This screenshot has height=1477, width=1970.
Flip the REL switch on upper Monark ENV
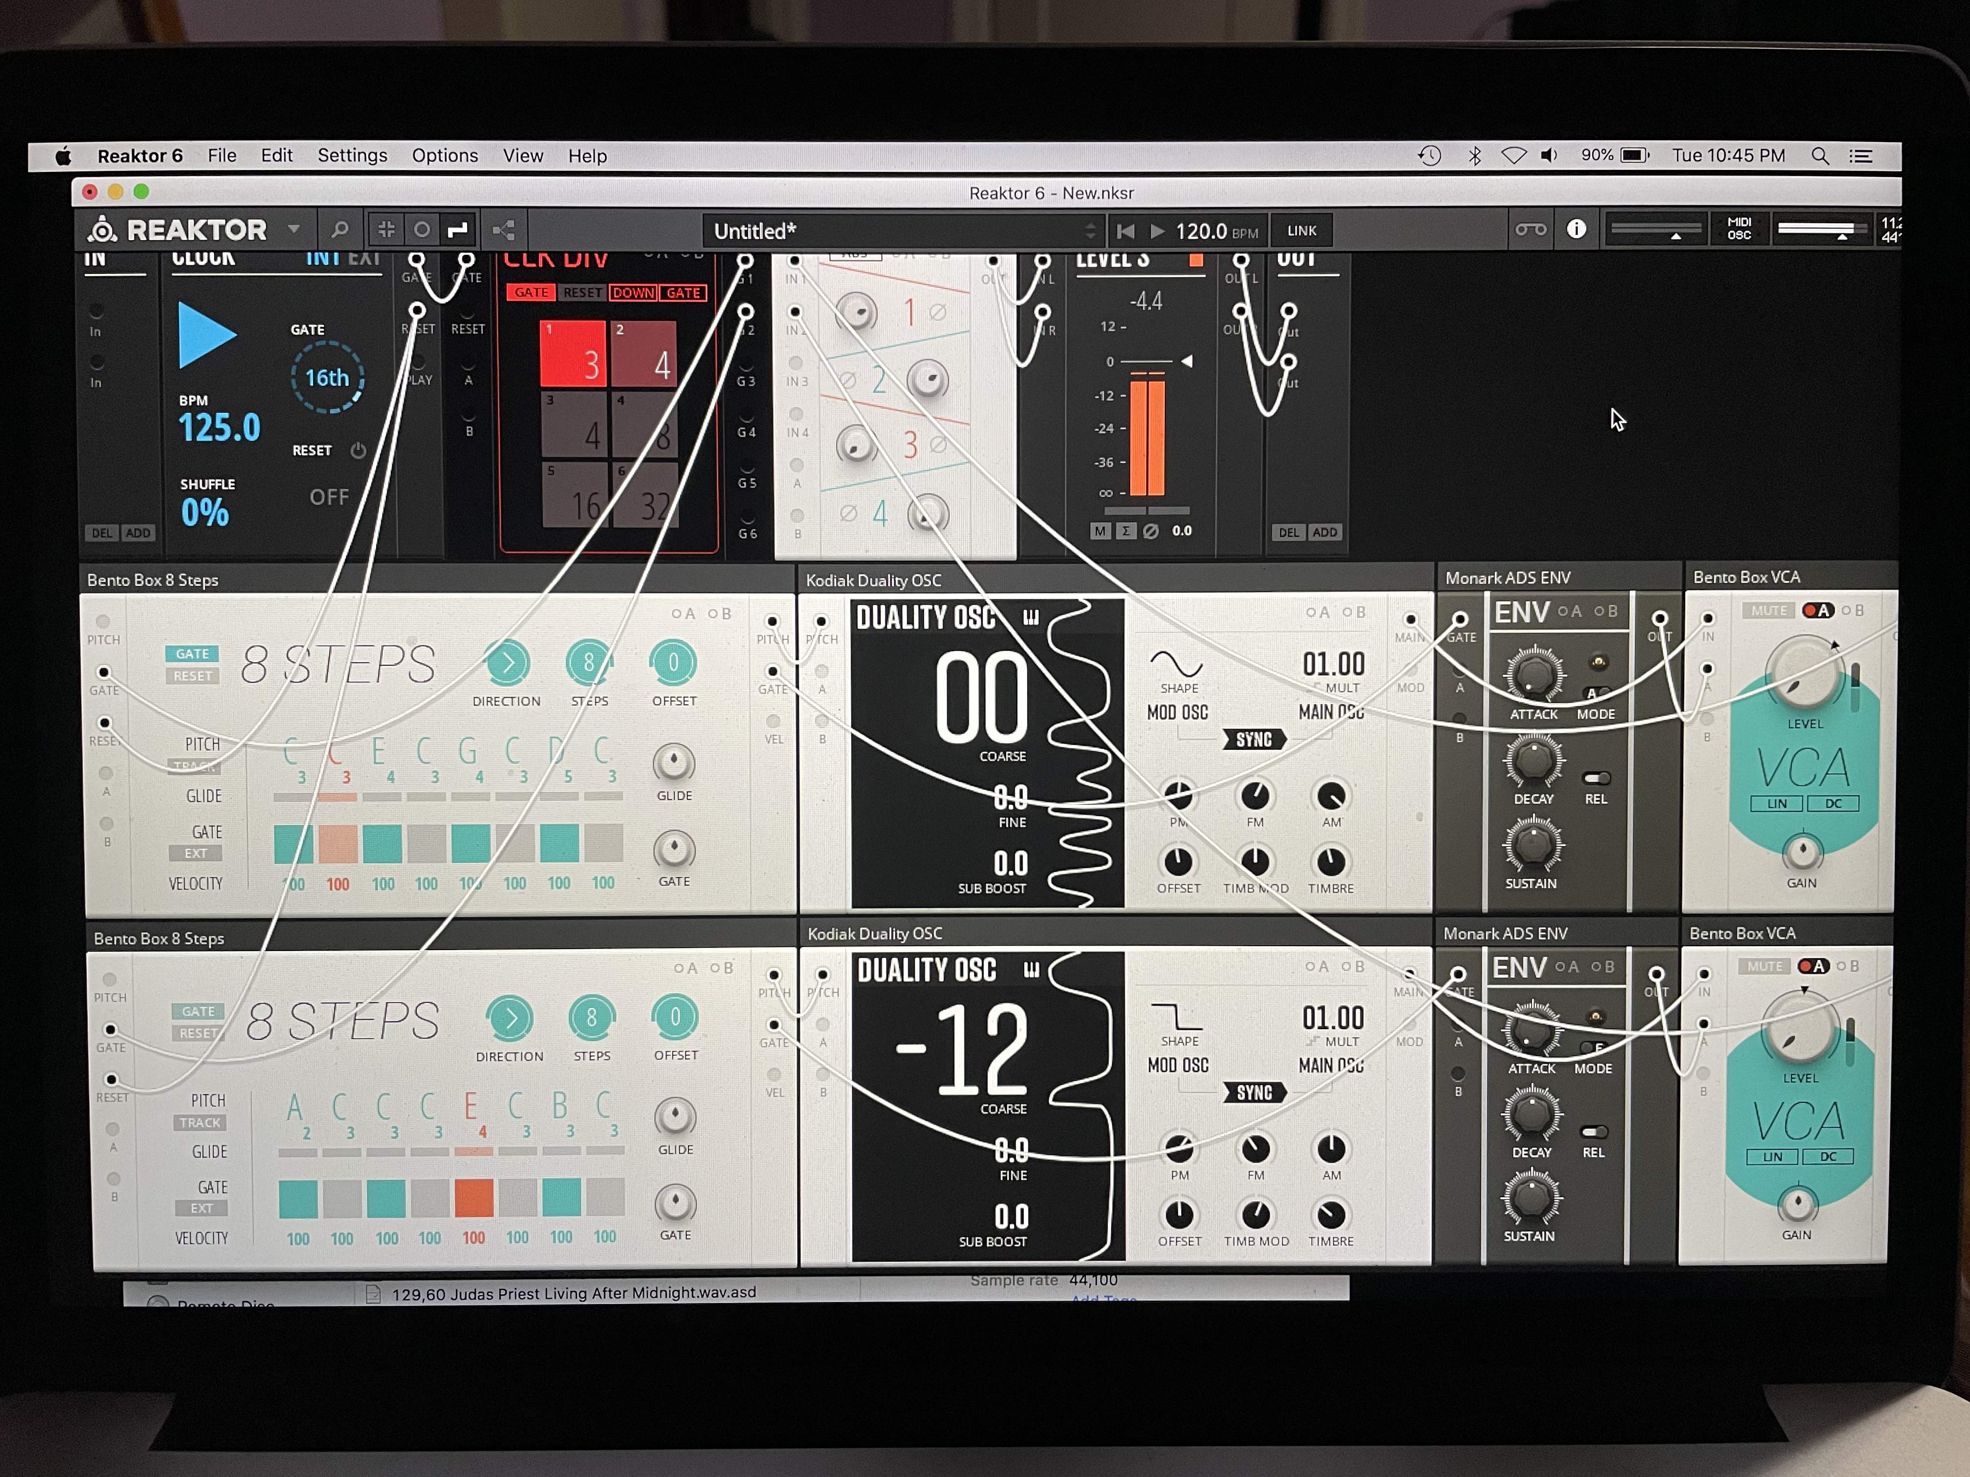click(x=1596, y=778)
